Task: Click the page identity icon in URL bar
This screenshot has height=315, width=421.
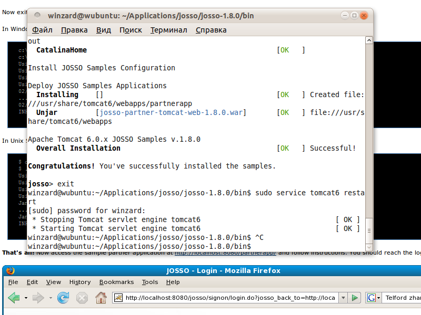Action: point(118,298)
